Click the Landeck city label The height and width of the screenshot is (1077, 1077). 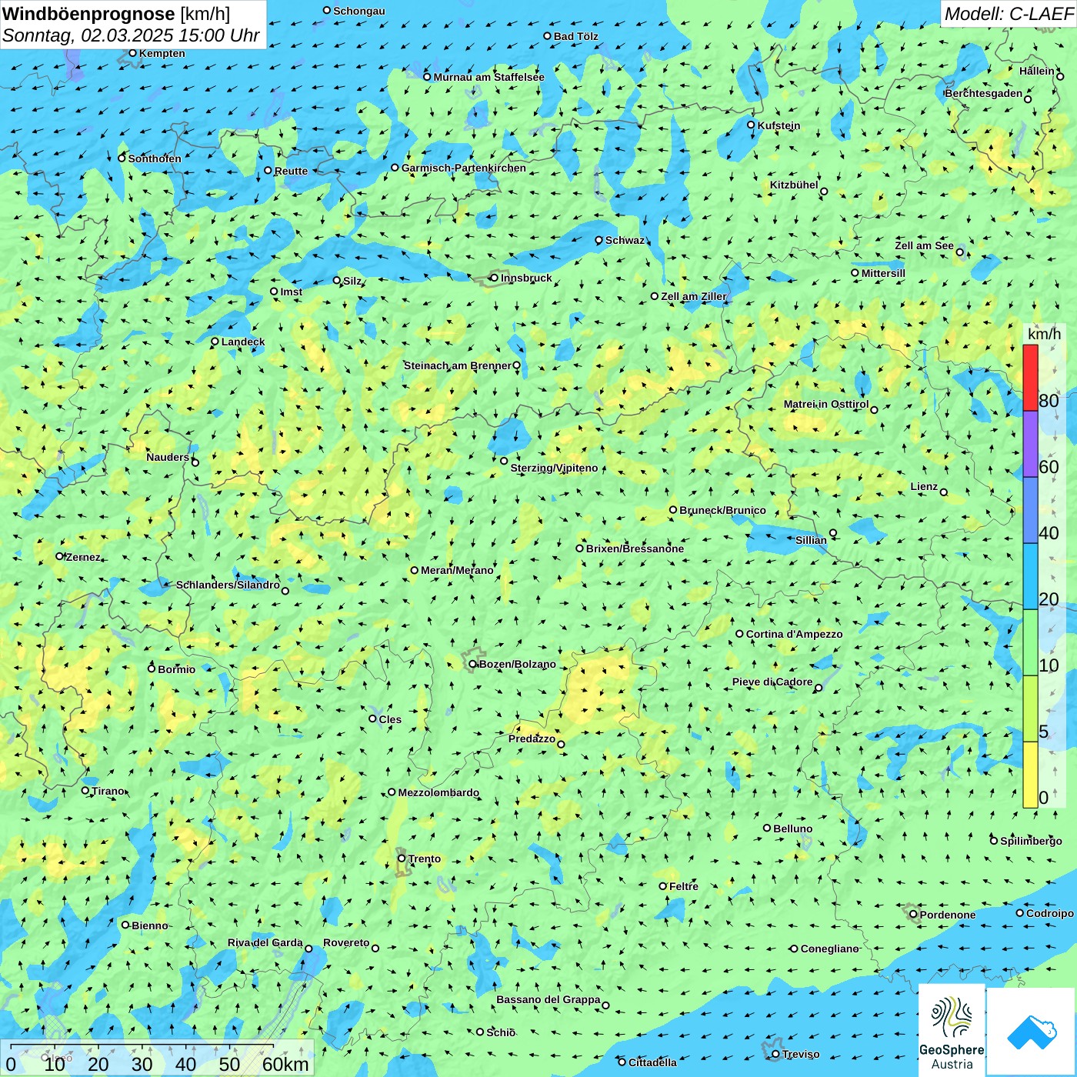[243, 342]
